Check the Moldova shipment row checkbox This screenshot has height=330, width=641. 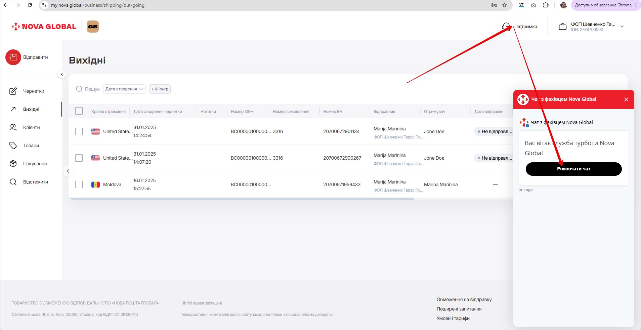[x=79, y=184]
